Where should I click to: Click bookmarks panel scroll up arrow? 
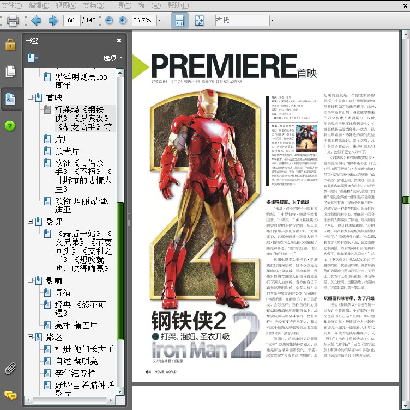point(120,73)
